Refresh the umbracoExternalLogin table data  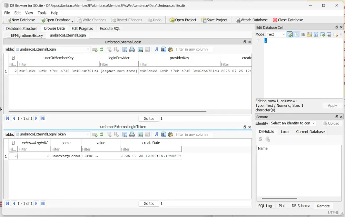tap(101, 49)
